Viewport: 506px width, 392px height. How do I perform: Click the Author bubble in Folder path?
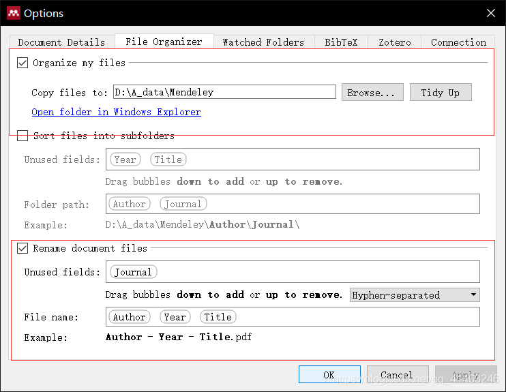tap(130, 204)
